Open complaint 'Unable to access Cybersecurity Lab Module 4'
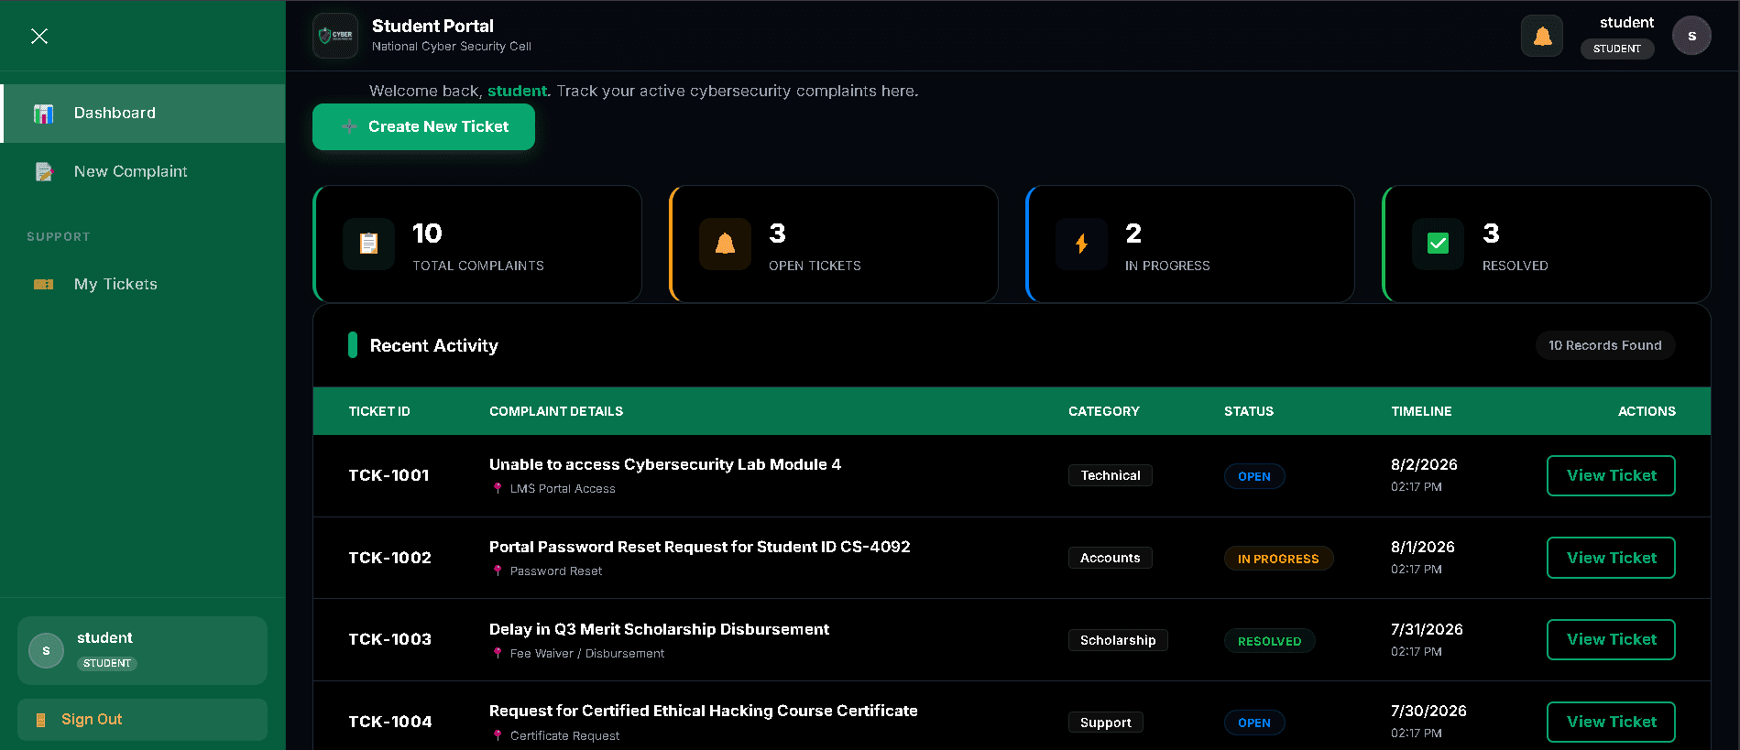Viewport: 1740px width, 750px height. [x=665, y=464]
